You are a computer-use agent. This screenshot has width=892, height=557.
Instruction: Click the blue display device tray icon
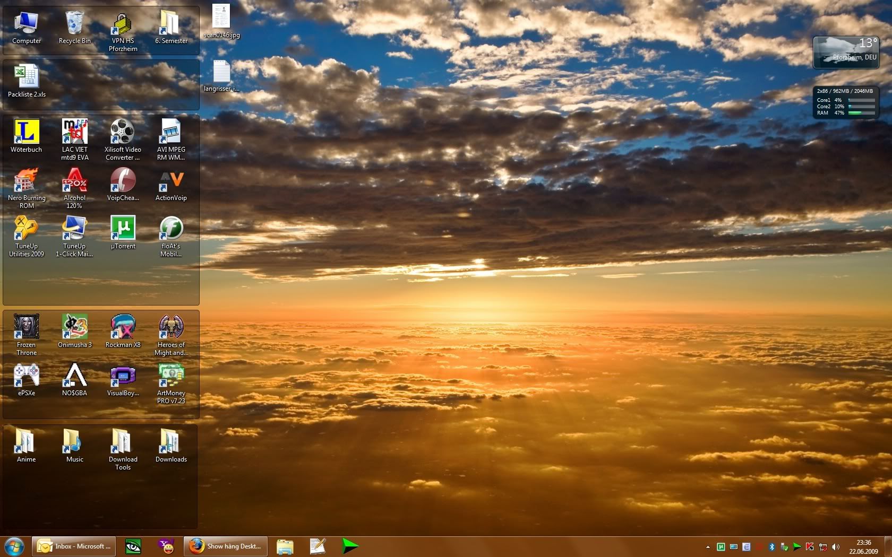point(733,547)
